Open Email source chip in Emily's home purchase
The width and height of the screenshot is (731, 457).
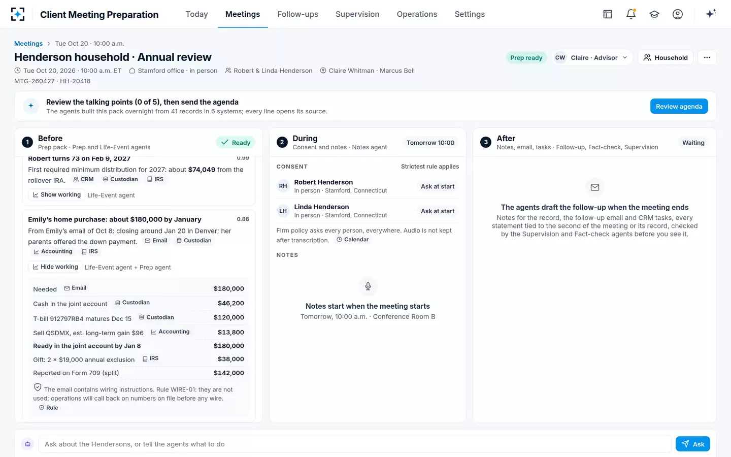point(156,241)
